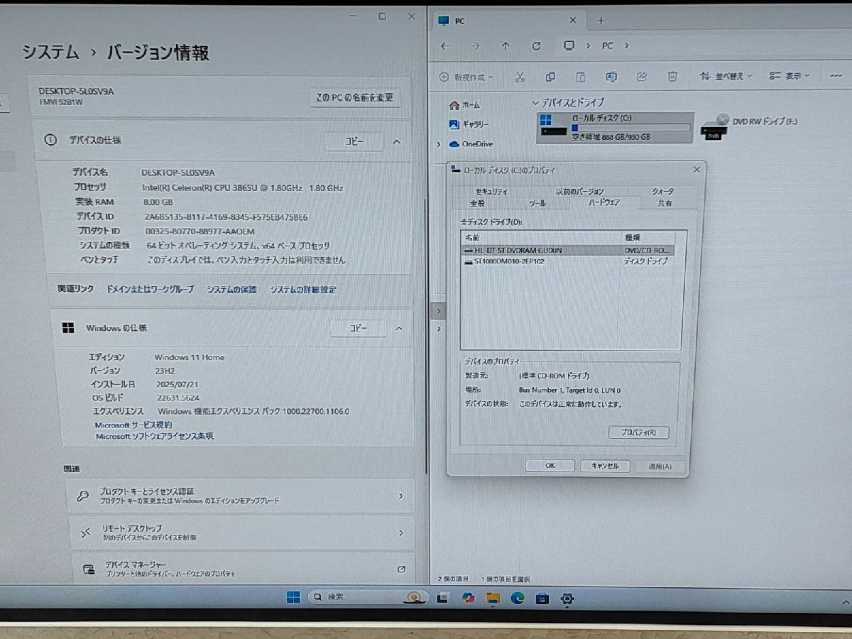Open デバイス マネージャー

pyautogui.click(x=241, y=568)
